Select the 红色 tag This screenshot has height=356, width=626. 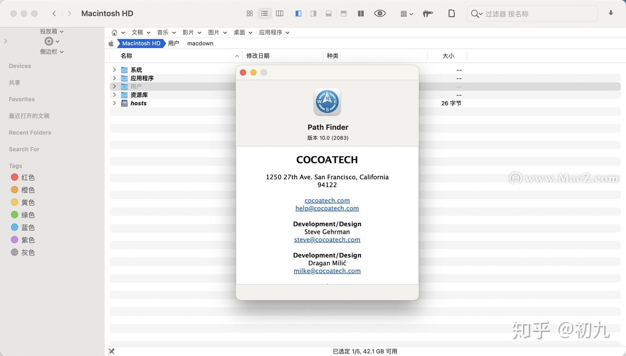(x=23, y=177)
